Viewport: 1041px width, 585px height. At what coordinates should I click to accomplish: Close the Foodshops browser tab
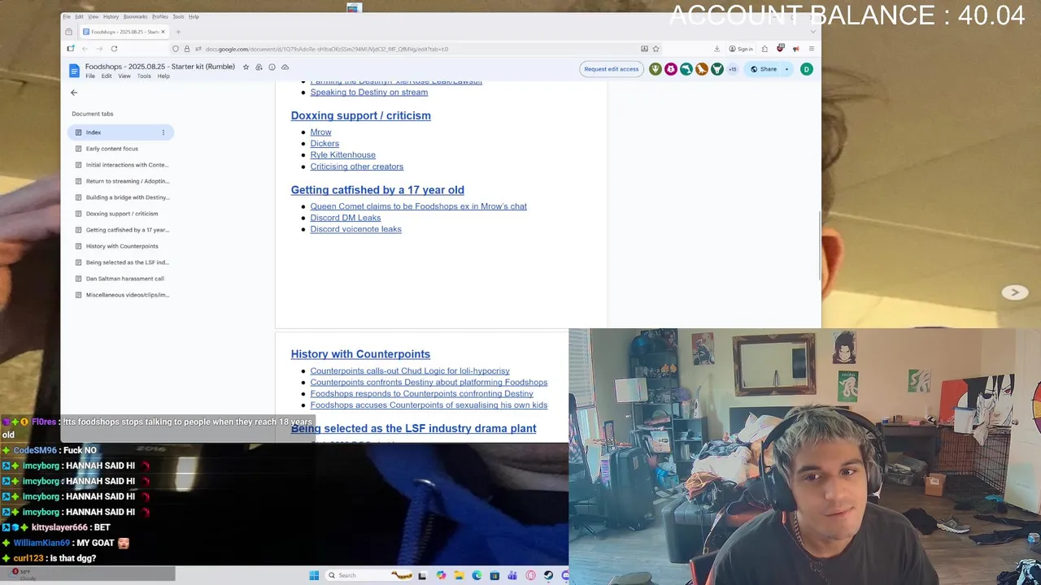(x=163, y=32)
